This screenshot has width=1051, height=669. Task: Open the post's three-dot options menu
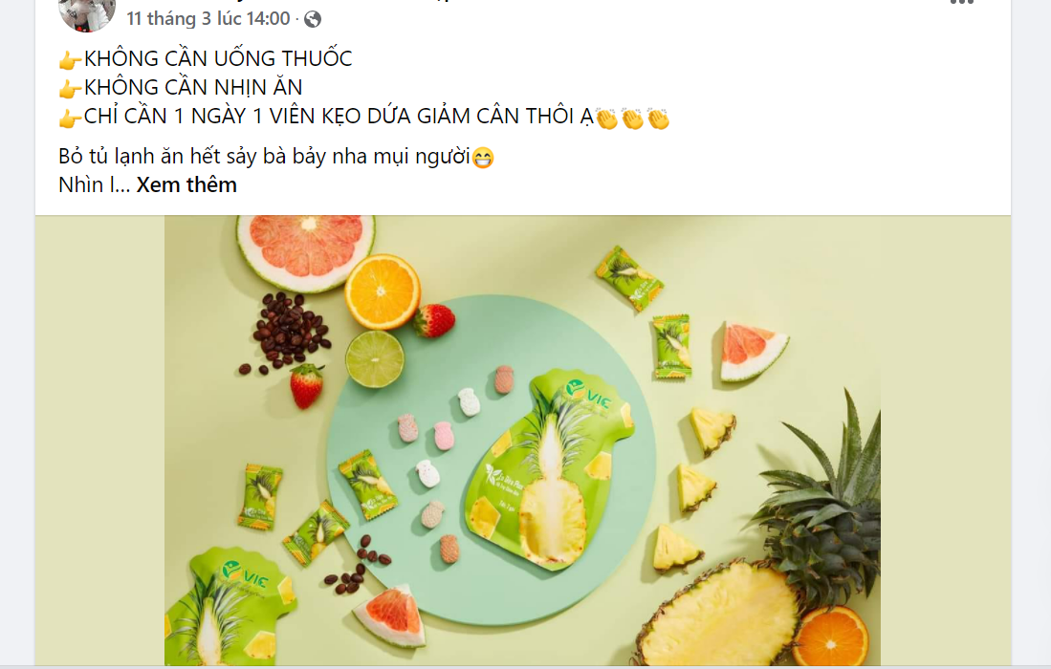pos(961,2)
